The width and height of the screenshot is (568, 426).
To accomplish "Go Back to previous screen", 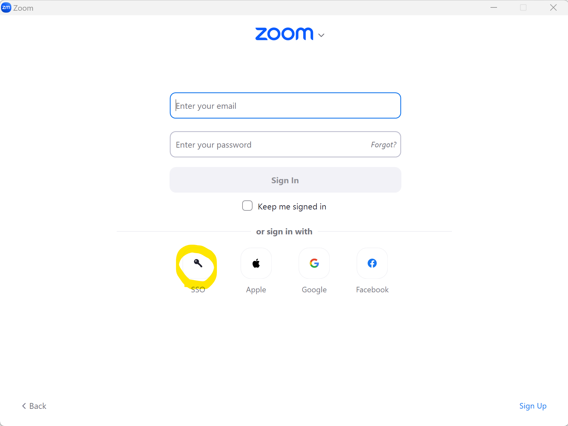I will [34, 406].
